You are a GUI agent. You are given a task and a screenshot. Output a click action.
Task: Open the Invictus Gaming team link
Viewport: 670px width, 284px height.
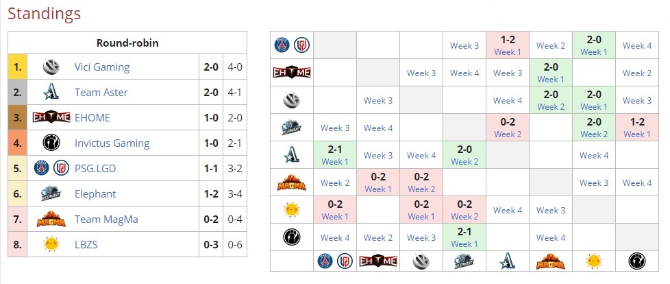[x=112, y=143]
